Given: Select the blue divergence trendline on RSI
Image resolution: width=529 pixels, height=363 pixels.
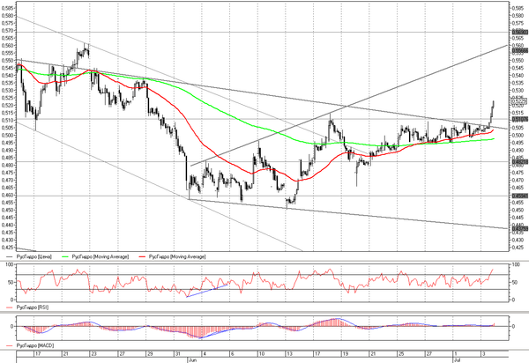Looking at the screenshot, I should coord(207,291).
